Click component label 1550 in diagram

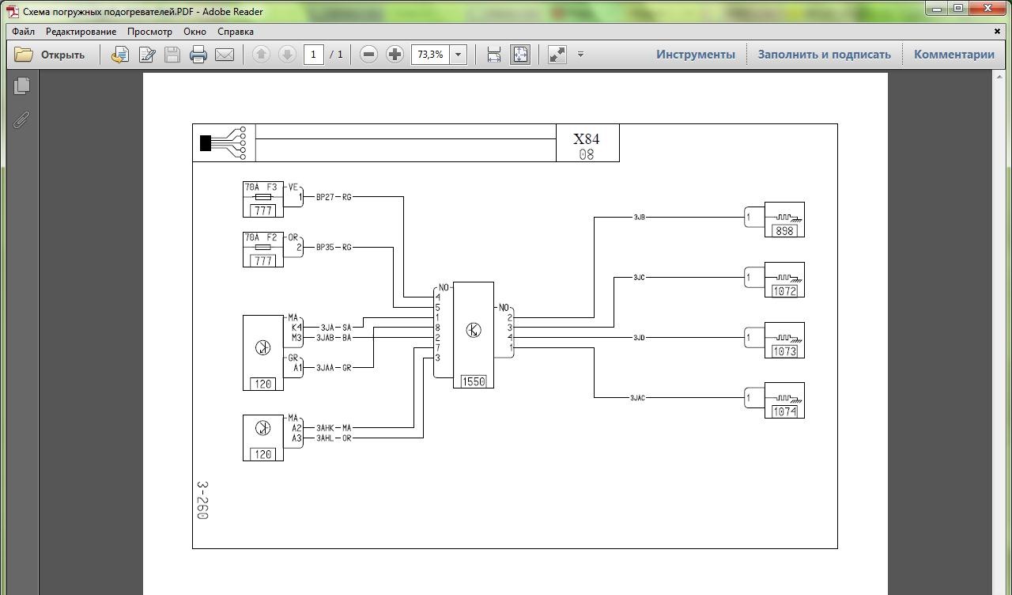coord(473,381)
